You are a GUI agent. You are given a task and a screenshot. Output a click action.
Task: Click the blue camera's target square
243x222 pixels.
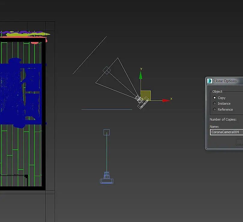click(107, 132)
